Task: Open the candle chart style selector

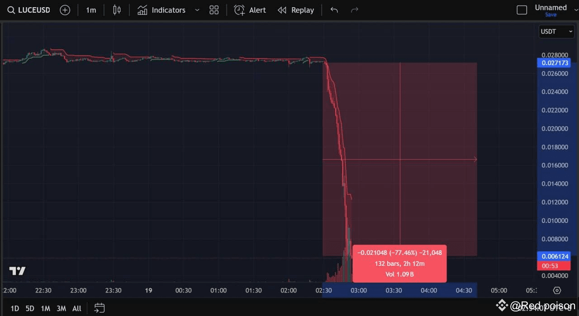Action: [116, 9]
